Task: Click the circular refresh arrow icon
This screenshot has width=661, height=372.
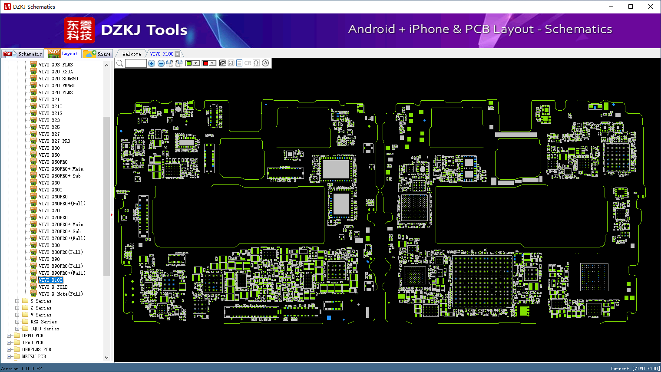Action: 265,63
